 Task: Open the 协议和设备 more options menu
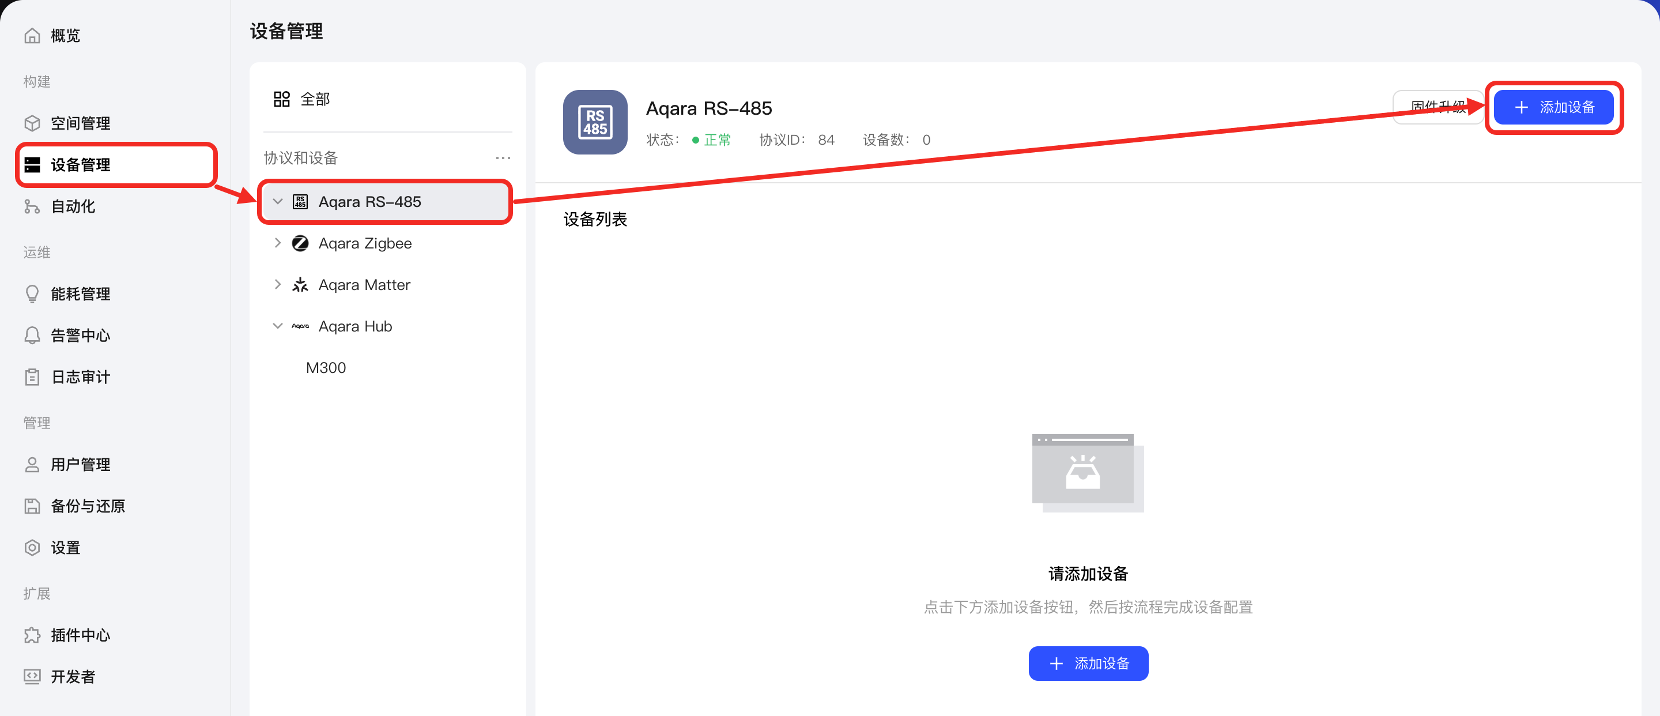[503, 158]
